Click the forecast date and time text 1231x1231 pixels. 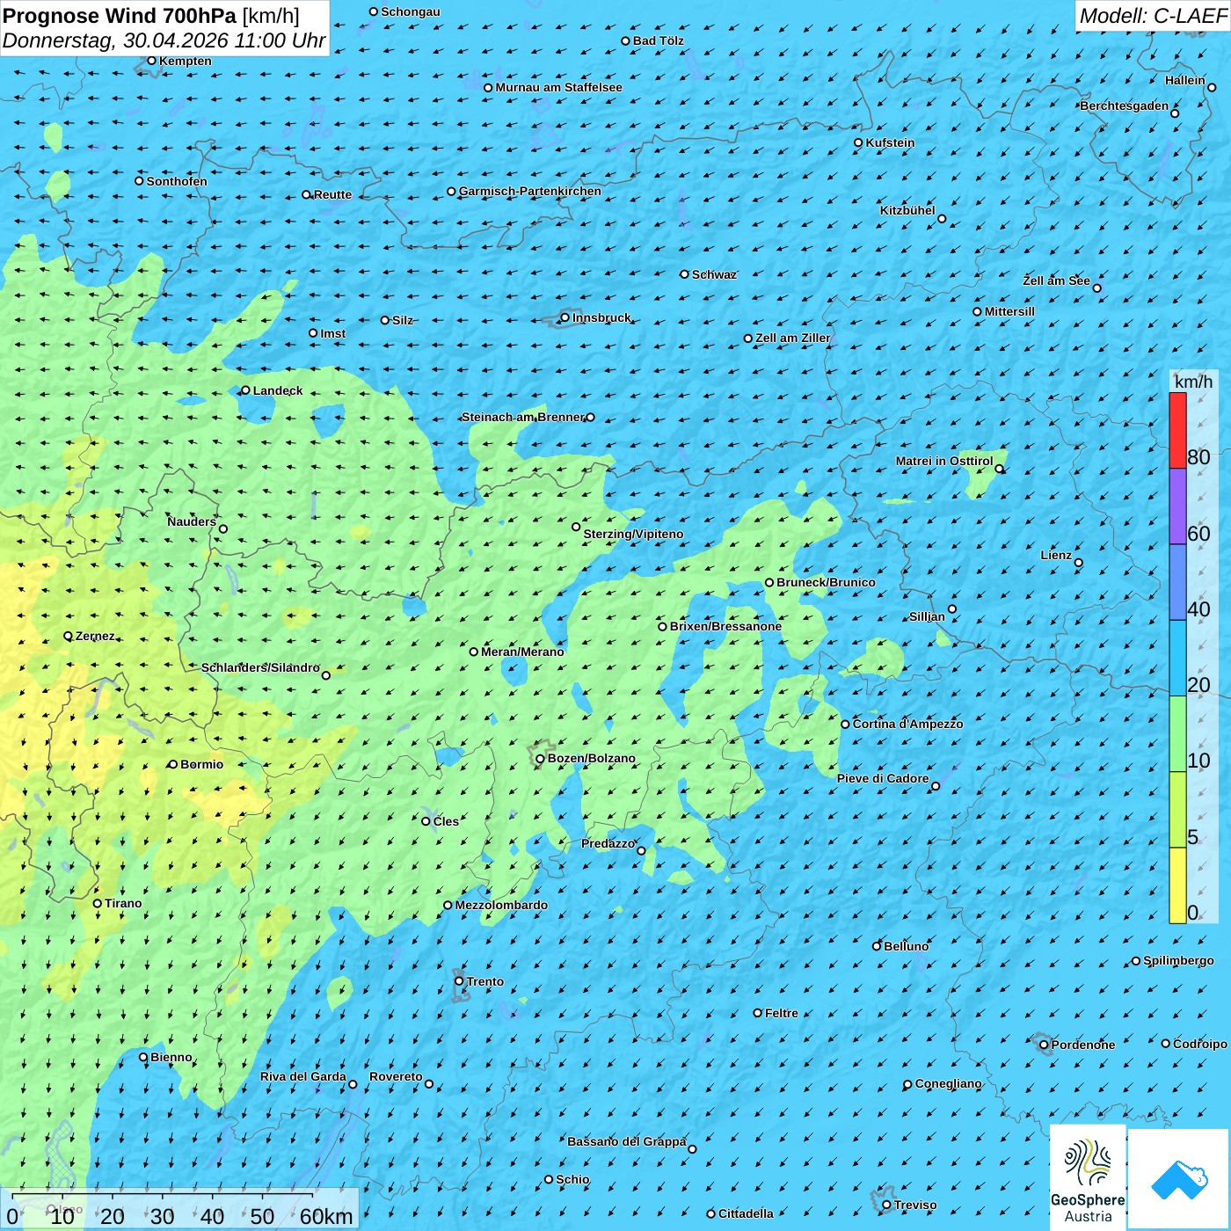click(x=164, y=40)
